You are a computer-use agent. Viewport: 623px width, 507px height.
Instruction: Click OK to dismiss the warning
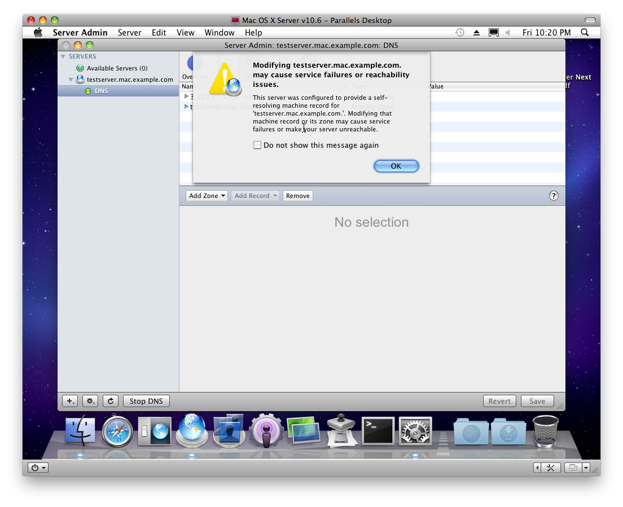click(396, 166)
